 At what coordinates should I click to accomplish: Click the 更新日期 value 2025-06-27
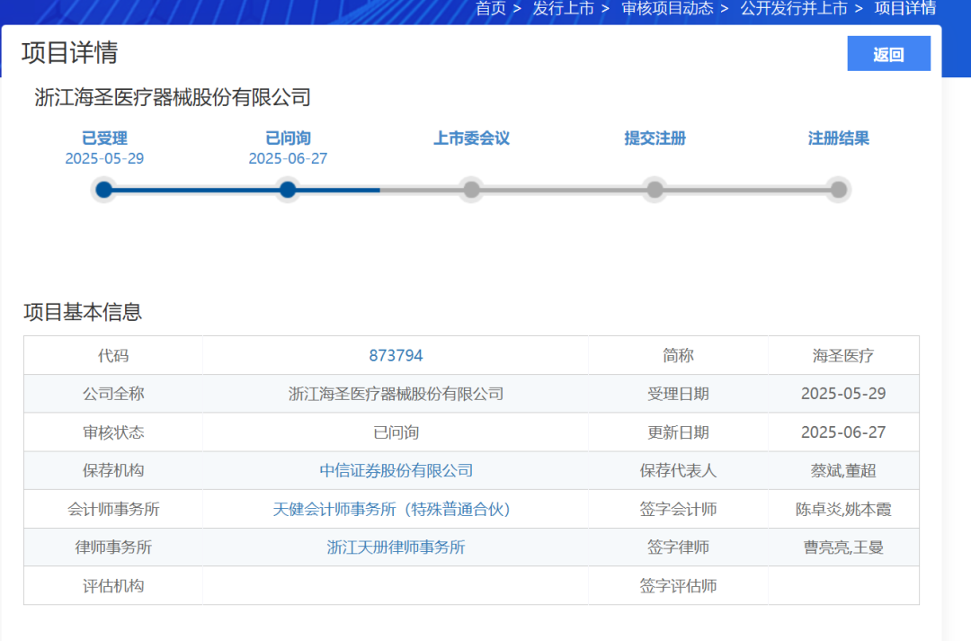coord(843,432)
